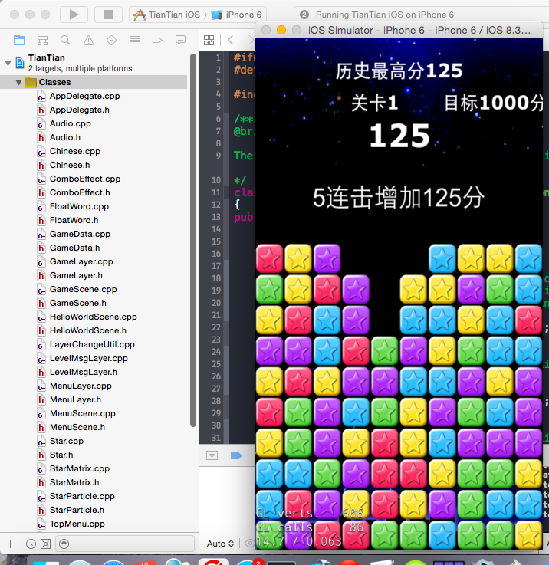Open the related items grid menu
This screenshot has height=565, width=549.
[209, 40]
